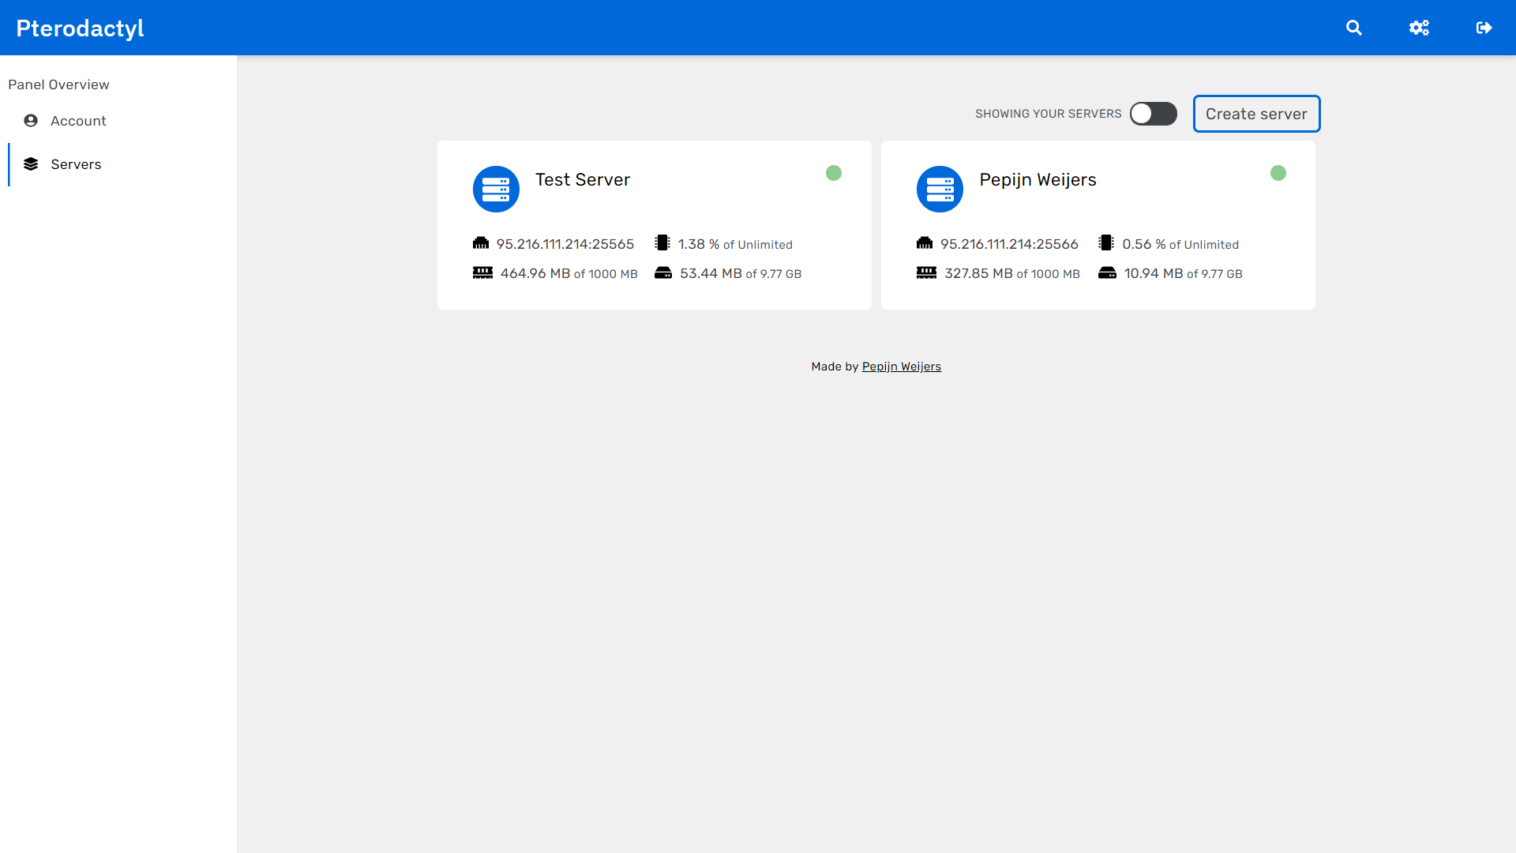
Task: Click the 95.216.111.214:25566 address
Action: (1009, 244)
